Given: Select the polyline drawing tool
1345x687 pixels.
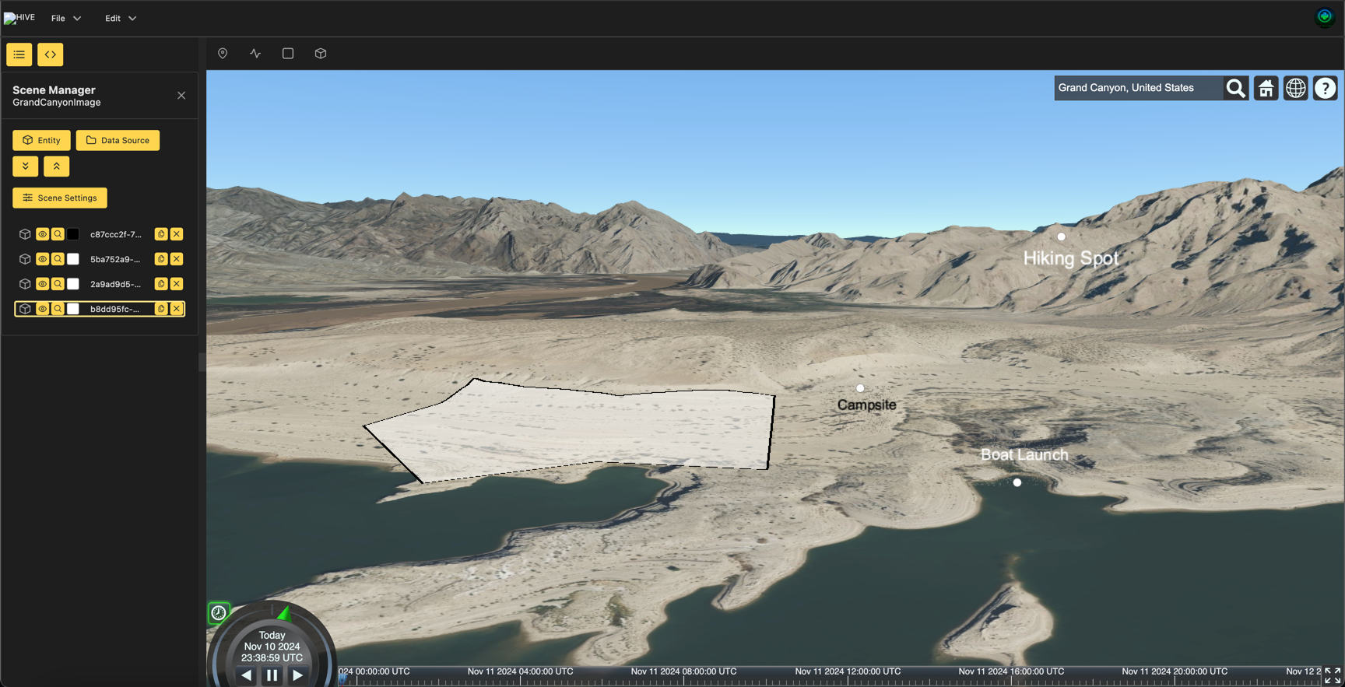Looking at the screenshot, I should (x=255, y=54).
